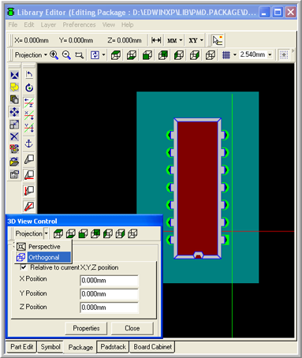
Task: Open the Layer menu
Action: pyautogui.click(x=48, y=24)
